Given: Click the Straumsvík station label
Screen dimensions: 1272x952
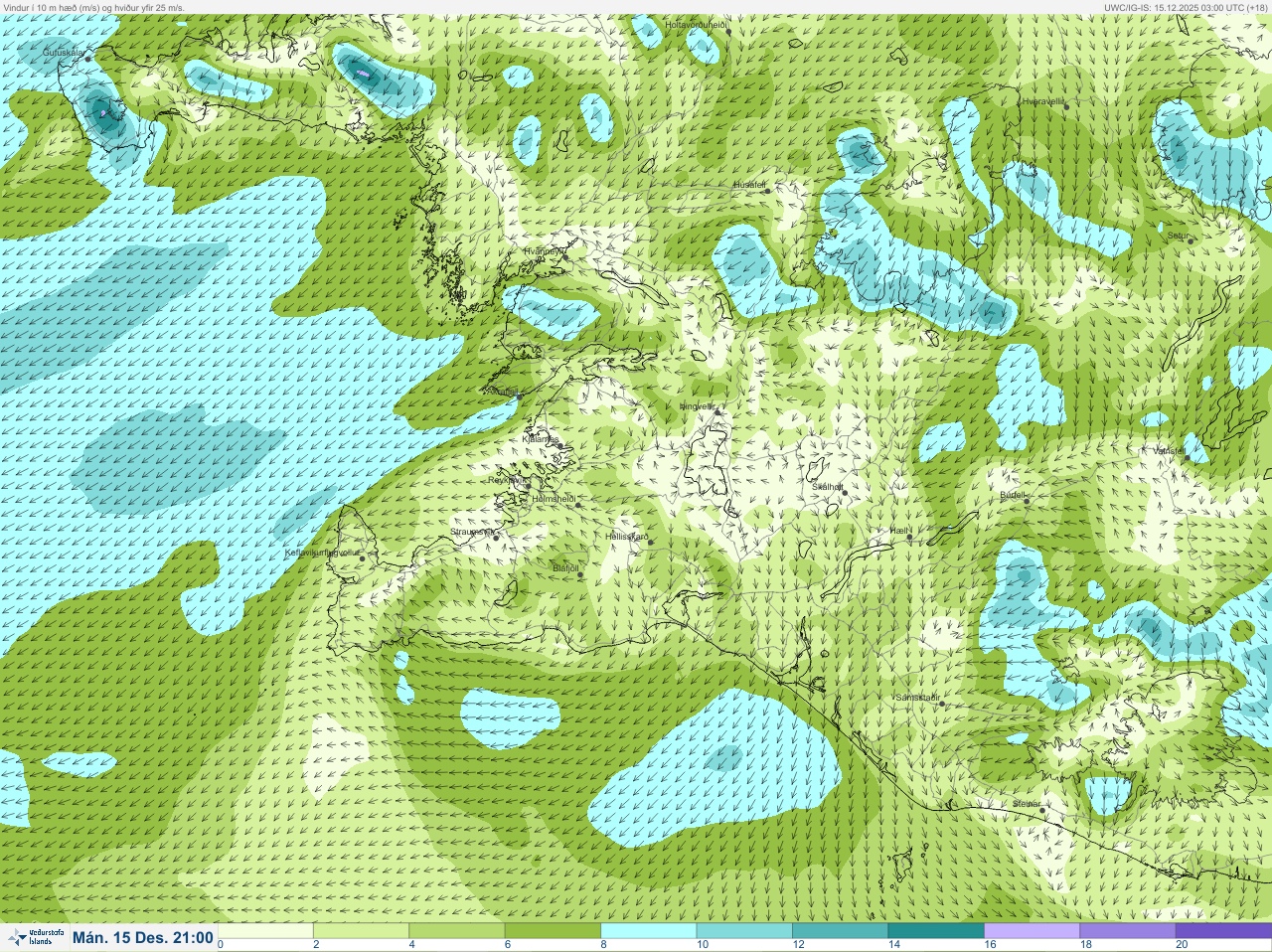Looking at the screenshot, I should coord(471,532).
